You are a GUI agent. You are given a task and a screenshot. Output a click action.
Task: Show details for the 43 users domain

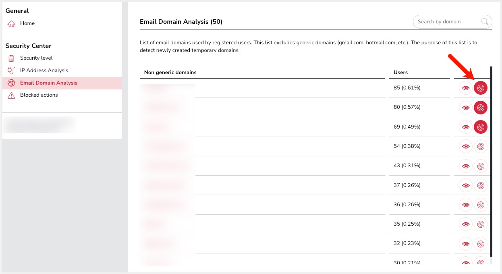466,166
